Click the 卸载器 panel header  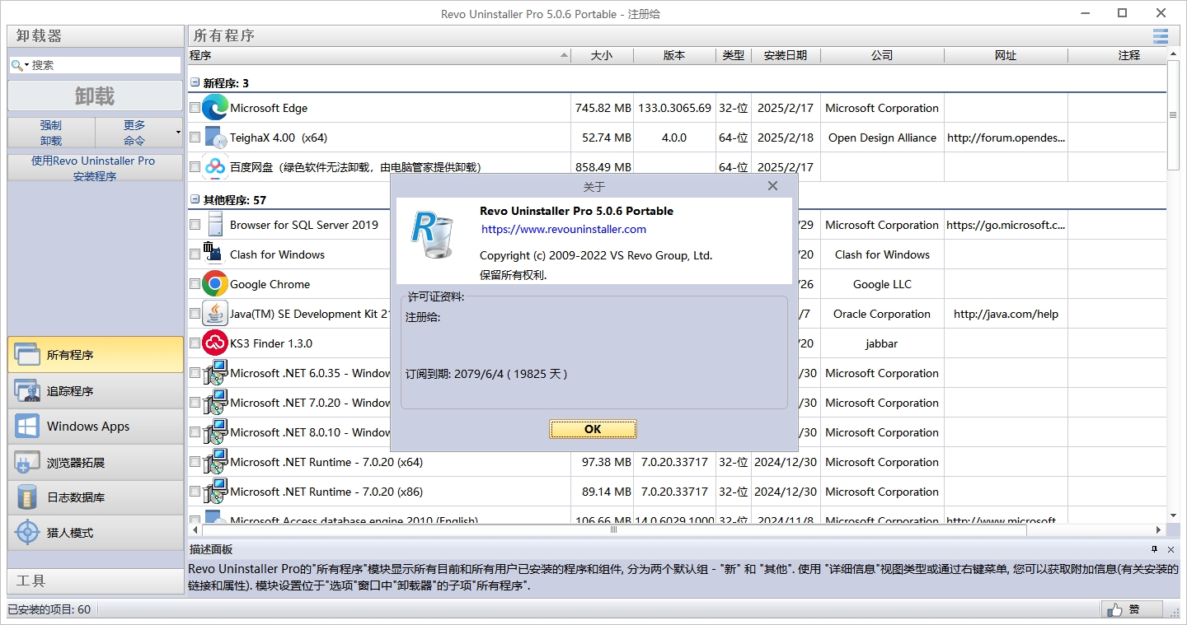point(96,36)
